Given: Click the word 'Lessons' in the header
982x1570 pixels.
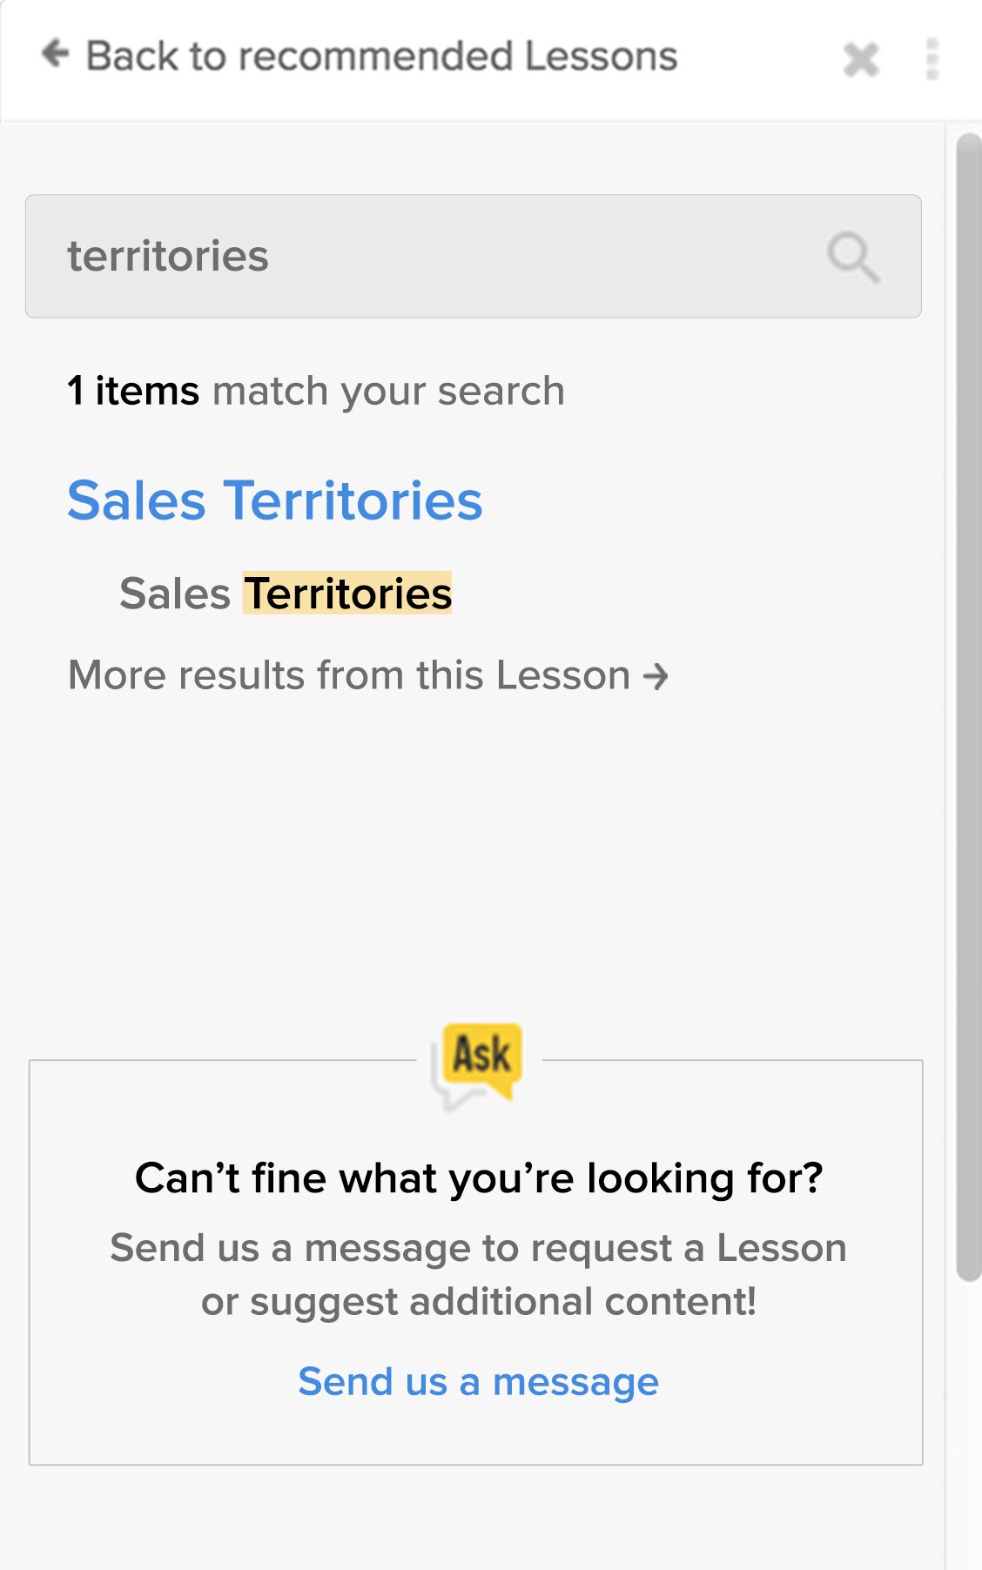Looking at the screenshot, I should 601,56.
